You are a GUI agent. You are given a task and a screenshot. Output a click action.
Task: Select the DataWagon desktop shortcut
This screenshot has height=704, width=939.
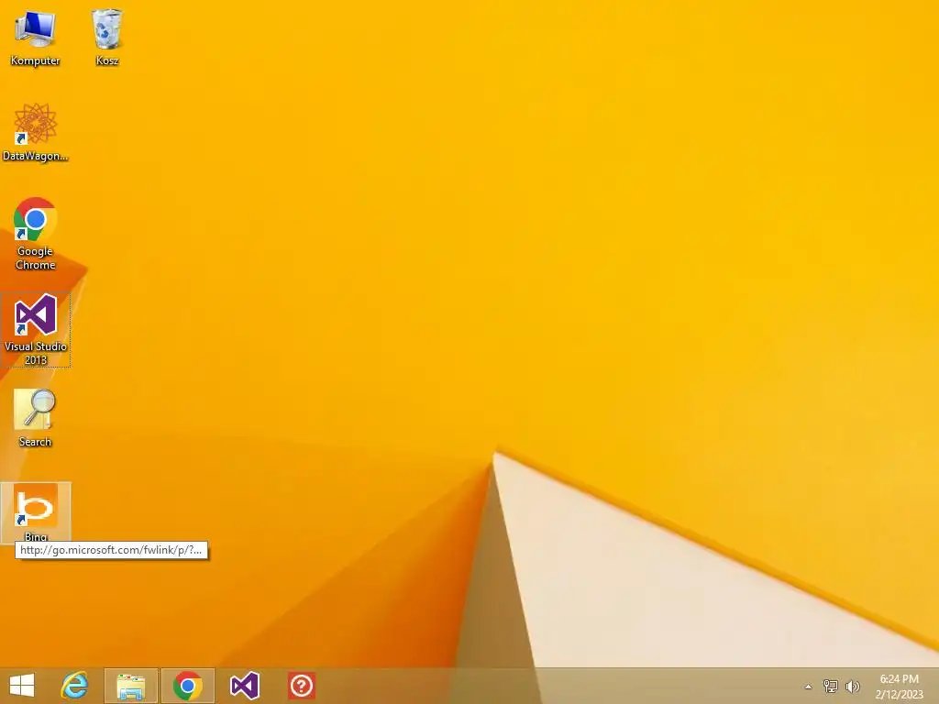pyautogui.click(x=36, y=132)
